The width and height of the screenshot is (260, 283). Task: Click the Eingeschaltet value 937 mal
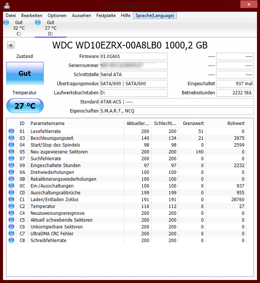coord(235,84)
